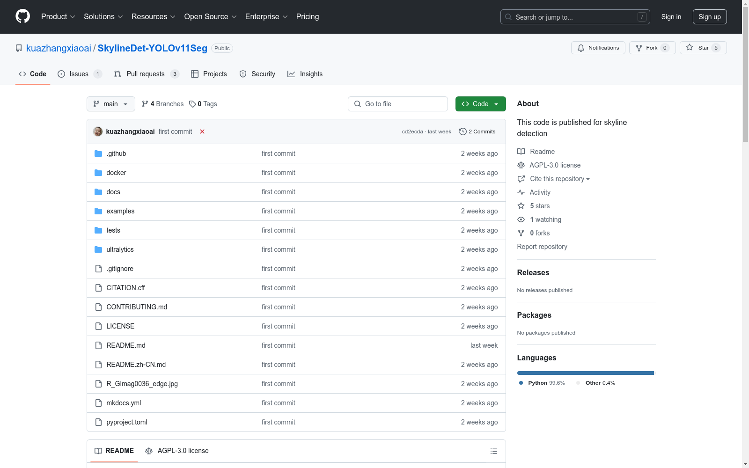Click the Sign up button
Screen dimensions: 749x468
point(710,17)
